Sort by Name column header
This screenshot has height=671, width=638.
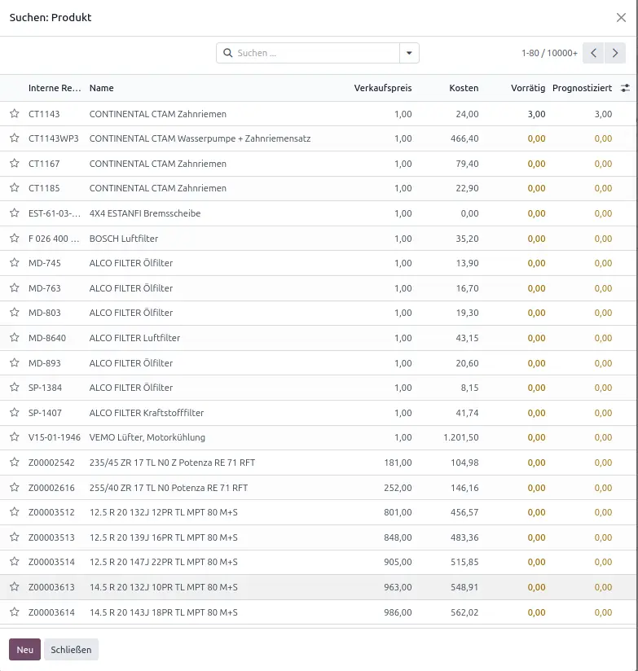point(102,88)
